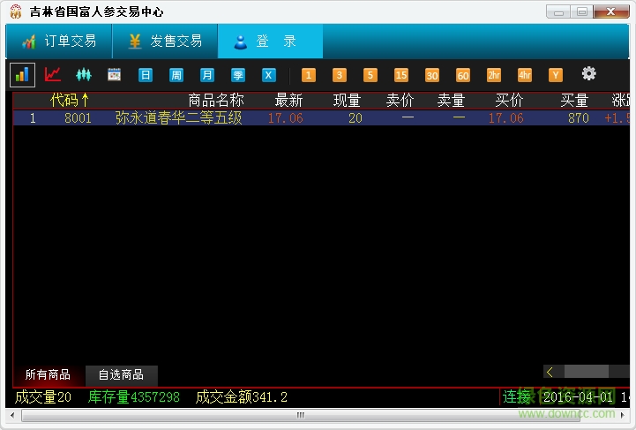Select the 8001 弥永道春华二等五级 row

(x=176, y=118)
